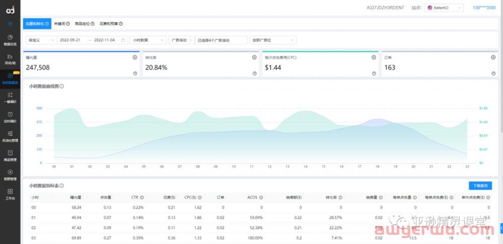Open 实时数据 sidebar menu item
The width and height of the screenshot is (503, 244).
coord(10,78)
